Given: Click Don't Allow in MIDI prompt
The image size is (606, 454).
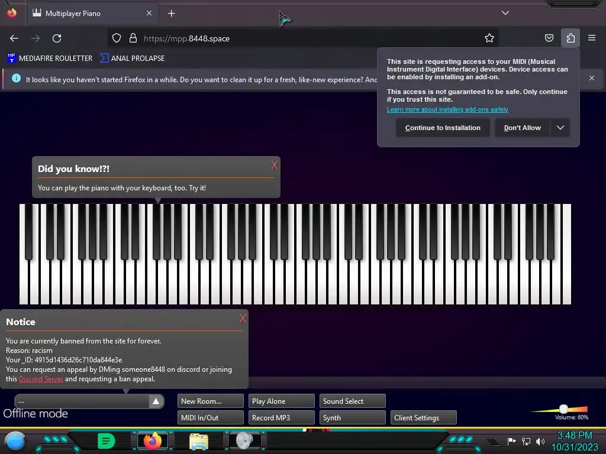Looking at the screenshot, I should 523,128.
